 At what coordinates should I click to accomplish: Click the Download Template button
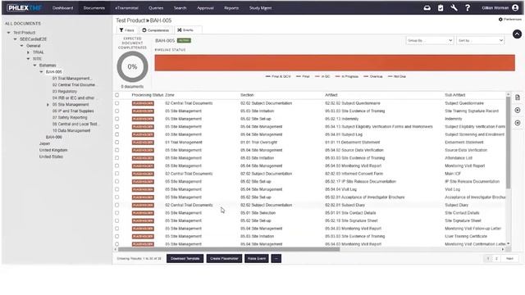tap(185, 259)
